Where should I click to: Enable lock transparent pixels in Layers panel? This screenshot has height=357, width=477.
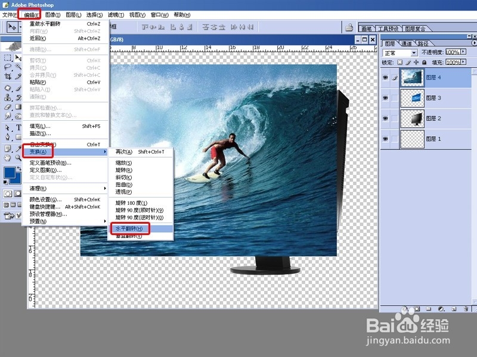[x=399, y=62]
